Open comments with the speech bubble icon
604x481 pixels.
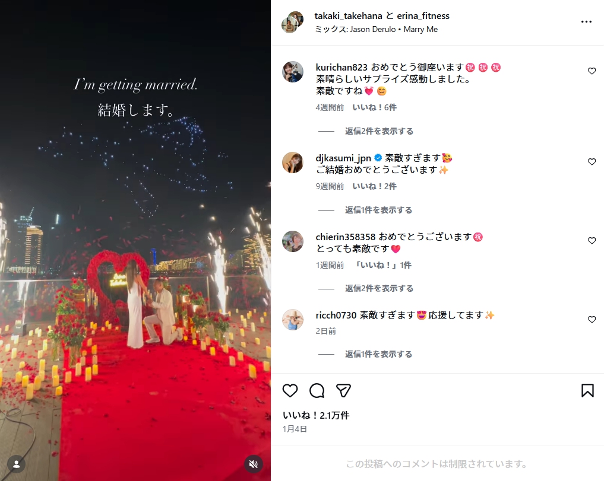coord(317,391)
